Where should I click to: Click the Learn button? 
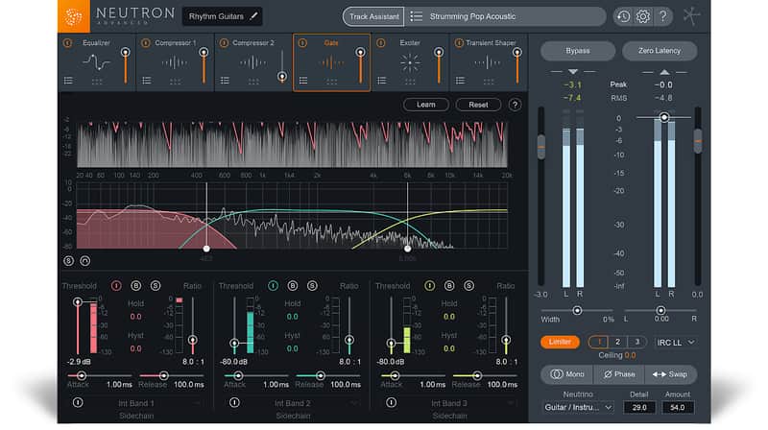tap(425, 105)
